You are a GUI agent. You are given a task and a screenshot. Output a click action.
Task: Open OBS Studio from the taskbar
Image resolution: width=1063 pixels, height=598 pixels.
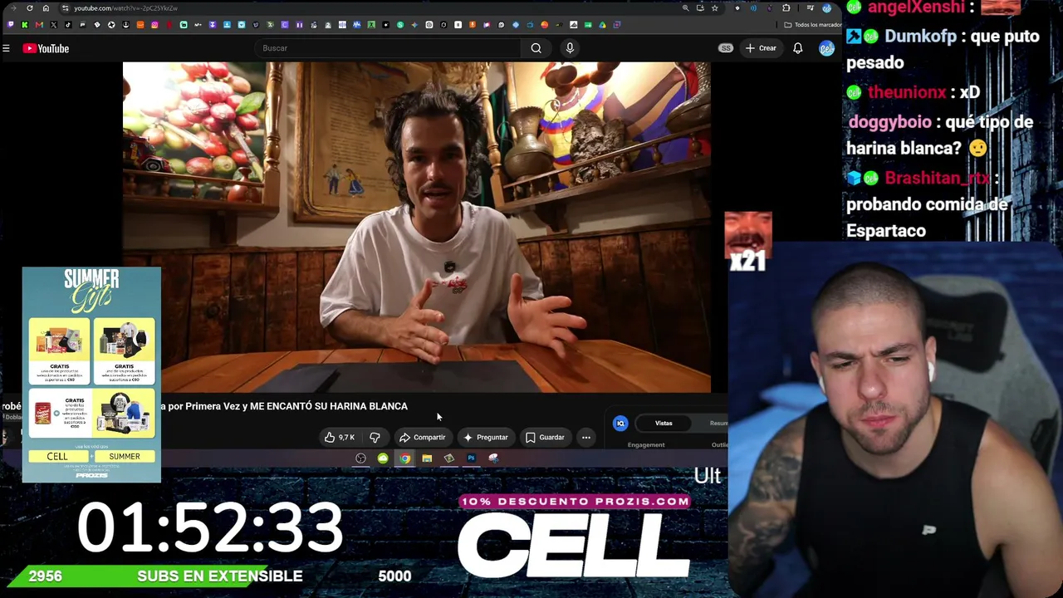pyautogui.click(x=360, y=458)
